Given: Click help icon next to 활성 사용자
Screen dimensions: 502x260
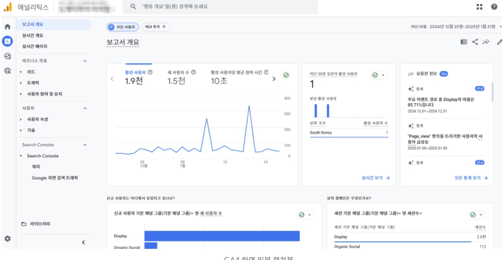Looking at the screenshot, I should [x=151, y=73].
